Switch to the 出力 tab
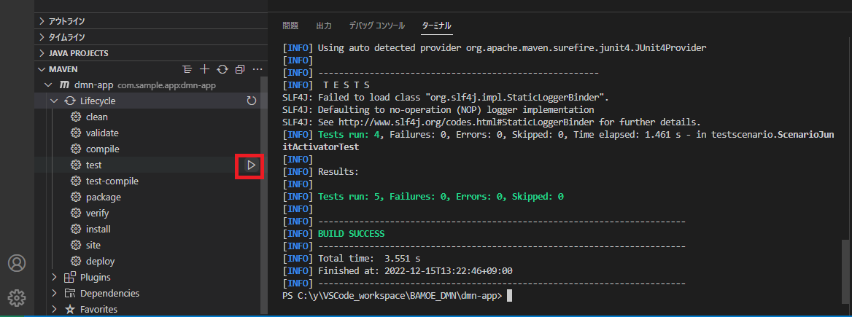This screenshot has width=852, height=317. 324,26
